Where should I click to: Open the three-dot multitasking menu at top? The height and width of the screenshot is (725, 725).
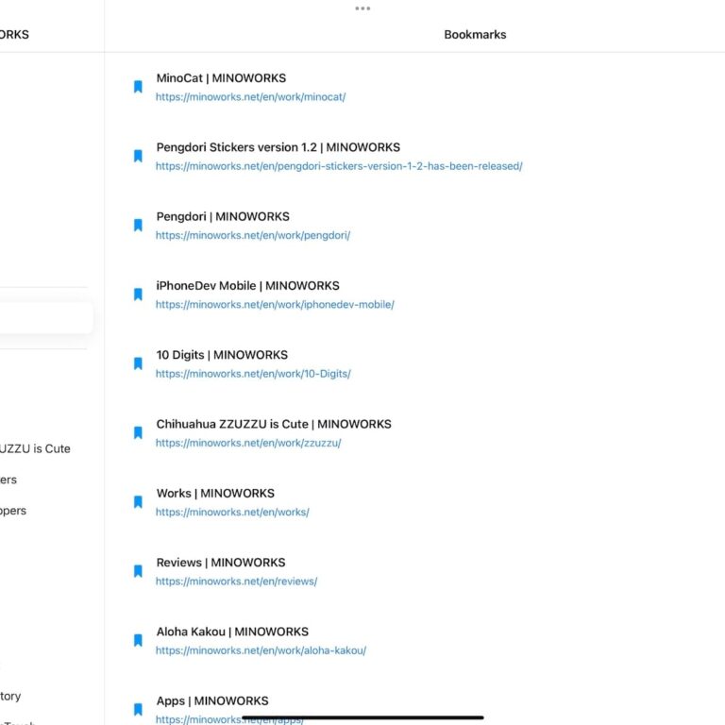coord(362,8)
